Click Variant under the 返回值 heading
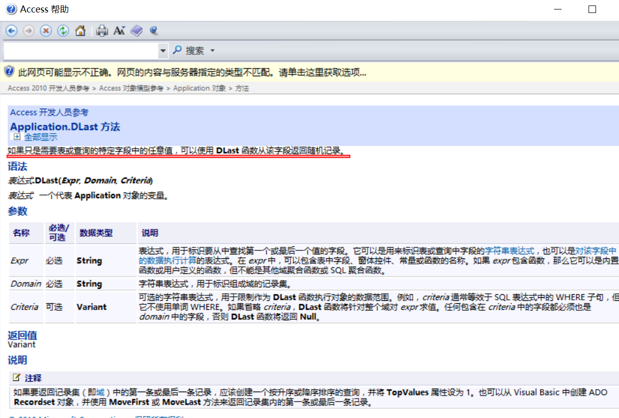This screenshot has width=619, height=418. coord(22,344)
